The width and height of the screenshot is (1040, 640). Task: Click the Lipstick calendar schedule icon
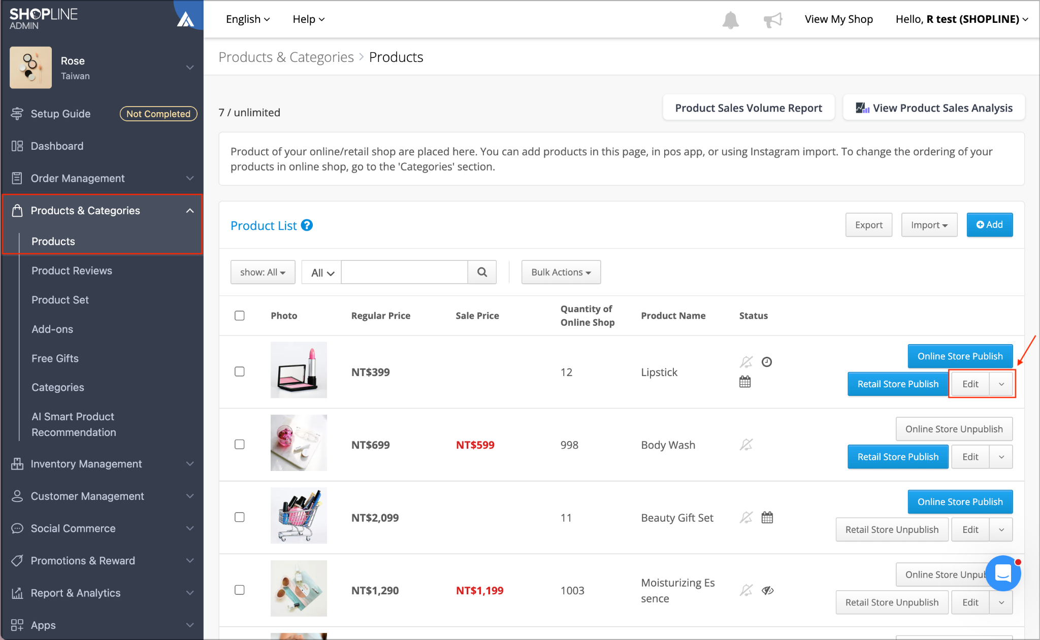coord(745,382)
